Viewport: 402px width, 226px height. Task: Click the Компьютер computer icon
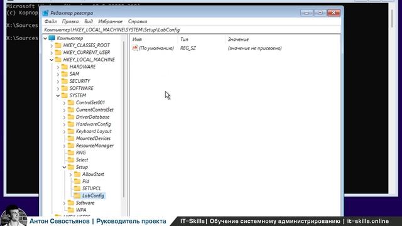[52, 38]
